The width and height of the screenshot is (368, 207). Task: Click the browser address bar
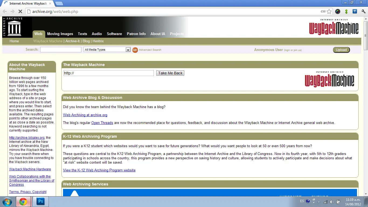pyautogui.click(x=172, y=12)
